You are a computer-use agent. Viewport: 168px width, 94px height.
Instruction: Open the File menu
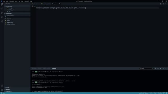click(4, 1)
